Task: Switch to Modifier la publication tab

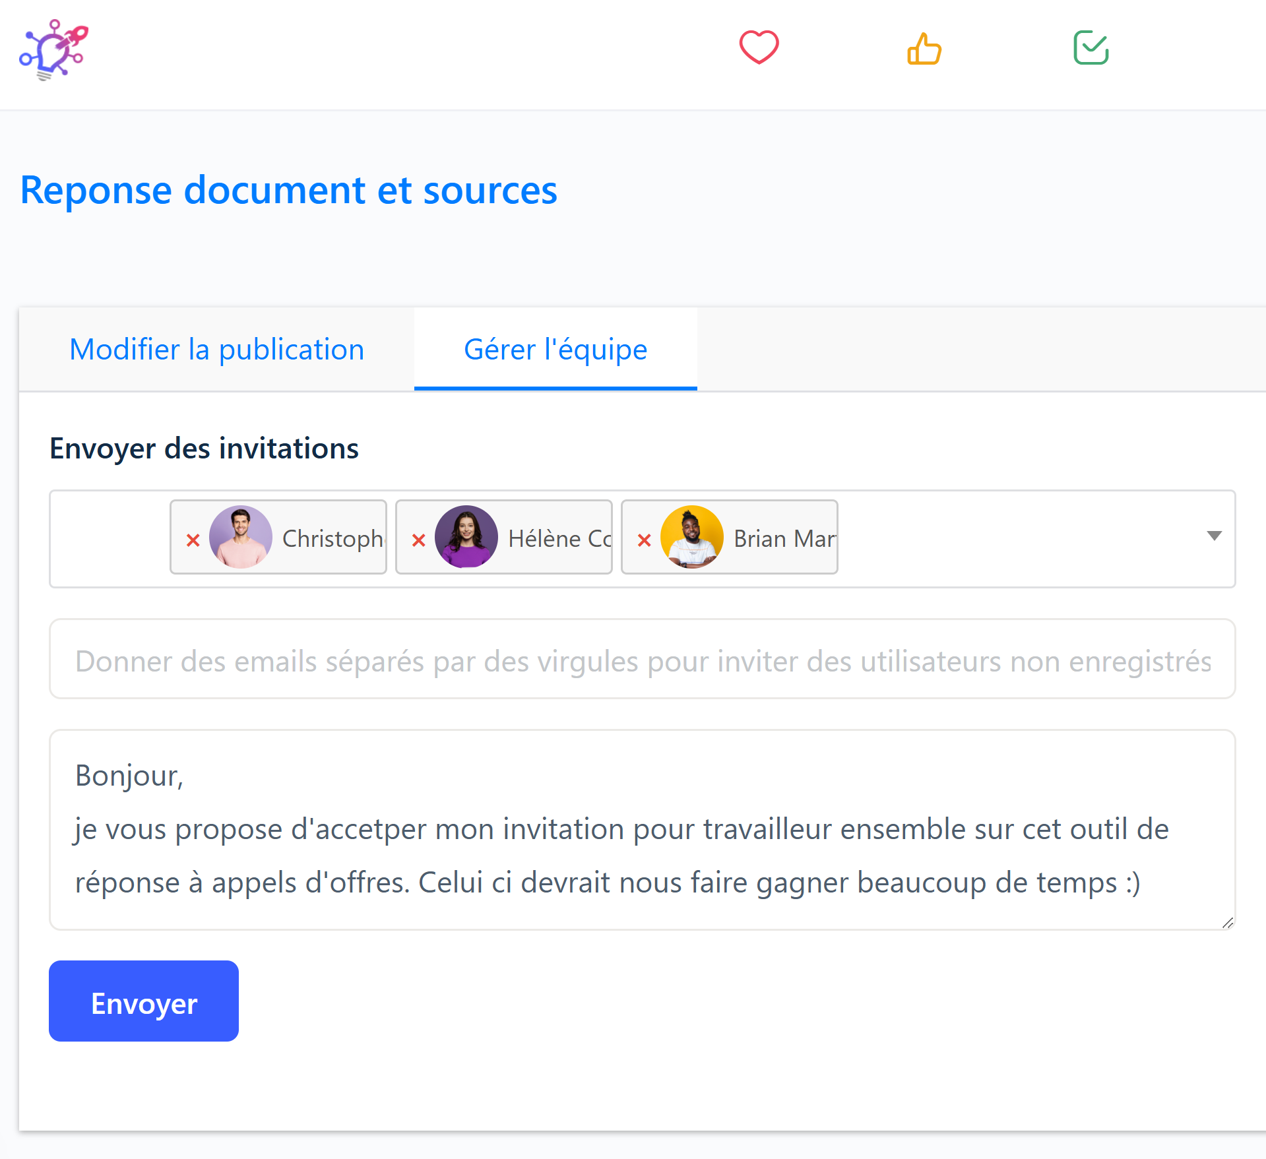Action: coord(216,350)
